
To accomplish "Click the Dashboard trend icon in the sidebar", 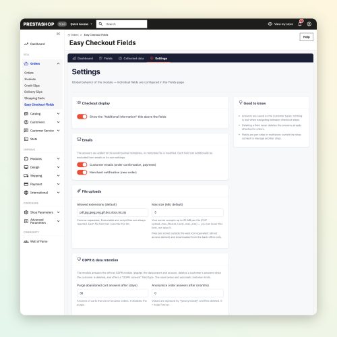I will tap(26, 44).
